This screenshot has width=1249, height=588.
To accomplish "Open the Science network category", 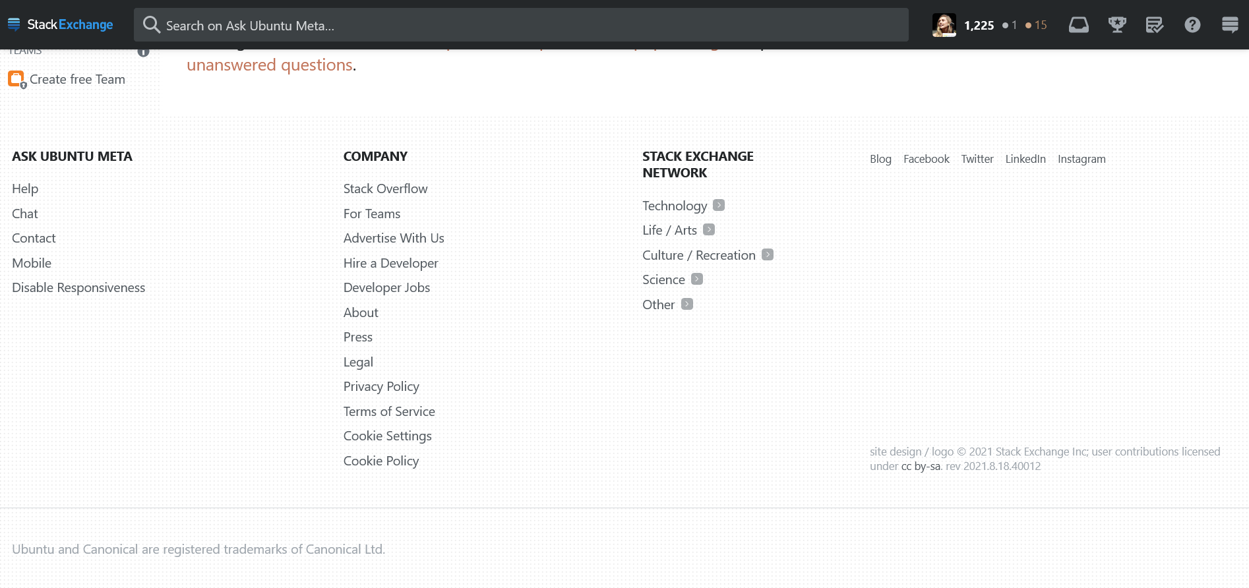I will click(663, 279).
